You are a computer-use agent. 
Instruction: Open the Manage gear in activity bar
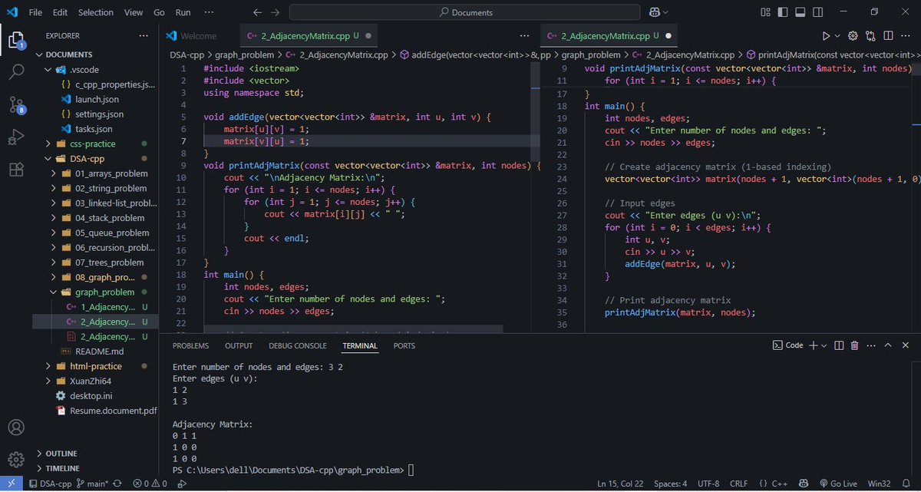click(x=16, y=459)
